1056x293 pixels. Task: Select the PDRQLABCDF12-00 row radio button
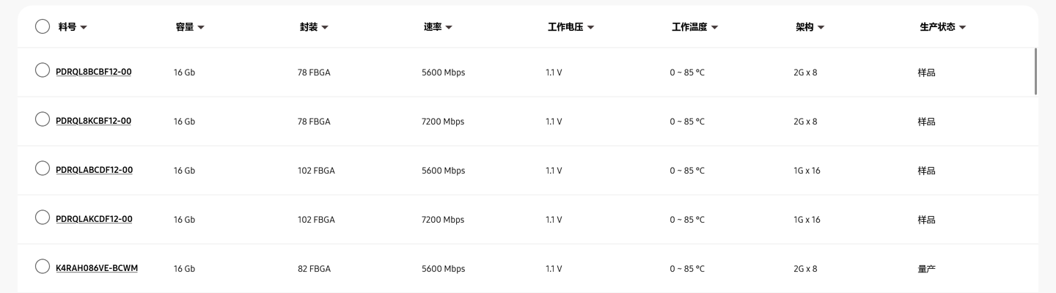tap(43, 168)
